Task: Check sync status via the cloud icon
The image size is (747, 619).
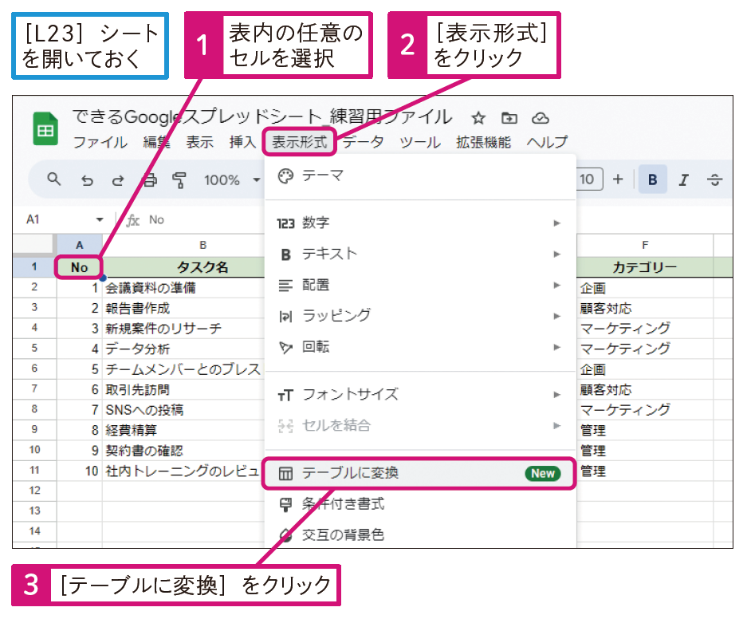Action: 539,116
